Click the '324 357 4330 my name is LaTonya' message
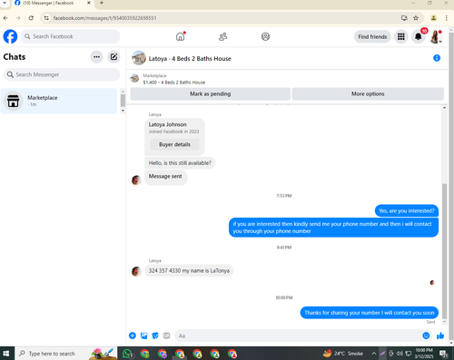This screenshot has height=360, width=454. [189, 270]
